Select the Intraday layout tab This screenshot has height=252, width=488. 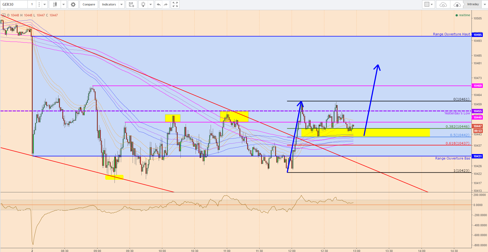coord(473,4)
